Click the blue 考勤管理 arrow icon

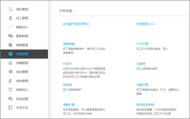tap(11, 54)
